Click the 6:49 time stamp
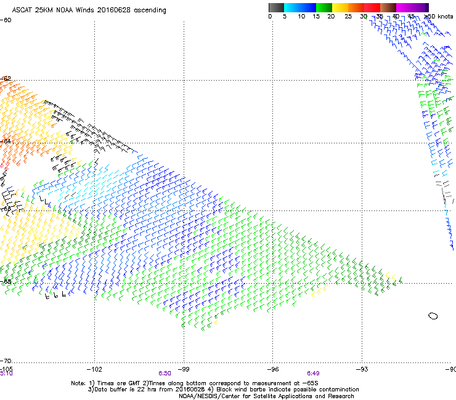 (x=313, y=374)
